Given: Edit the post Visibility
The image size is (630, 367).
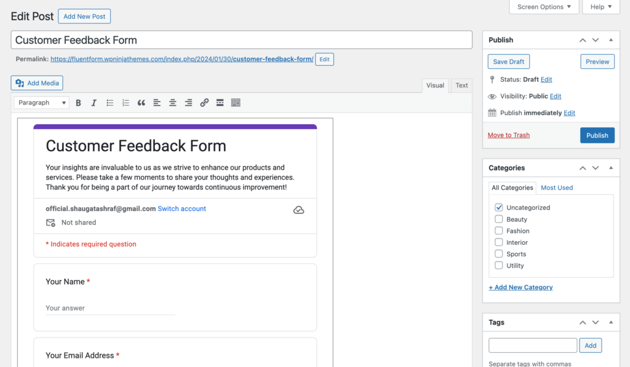Looking at the screenshot, I should coord(556,97).
